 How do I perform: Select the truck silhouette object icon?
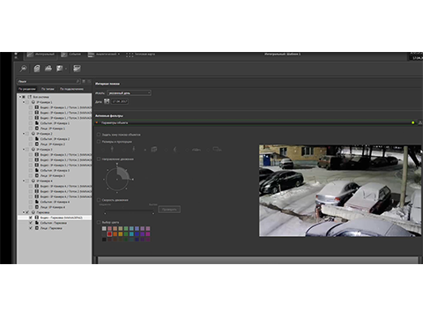click(x=217, y=150)
